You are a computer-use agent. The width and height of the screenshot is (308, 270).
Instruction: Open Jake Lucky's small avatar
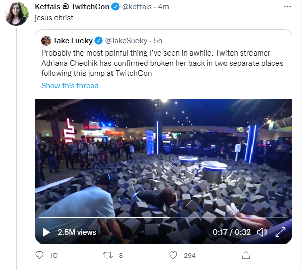(x=46, y=41)
